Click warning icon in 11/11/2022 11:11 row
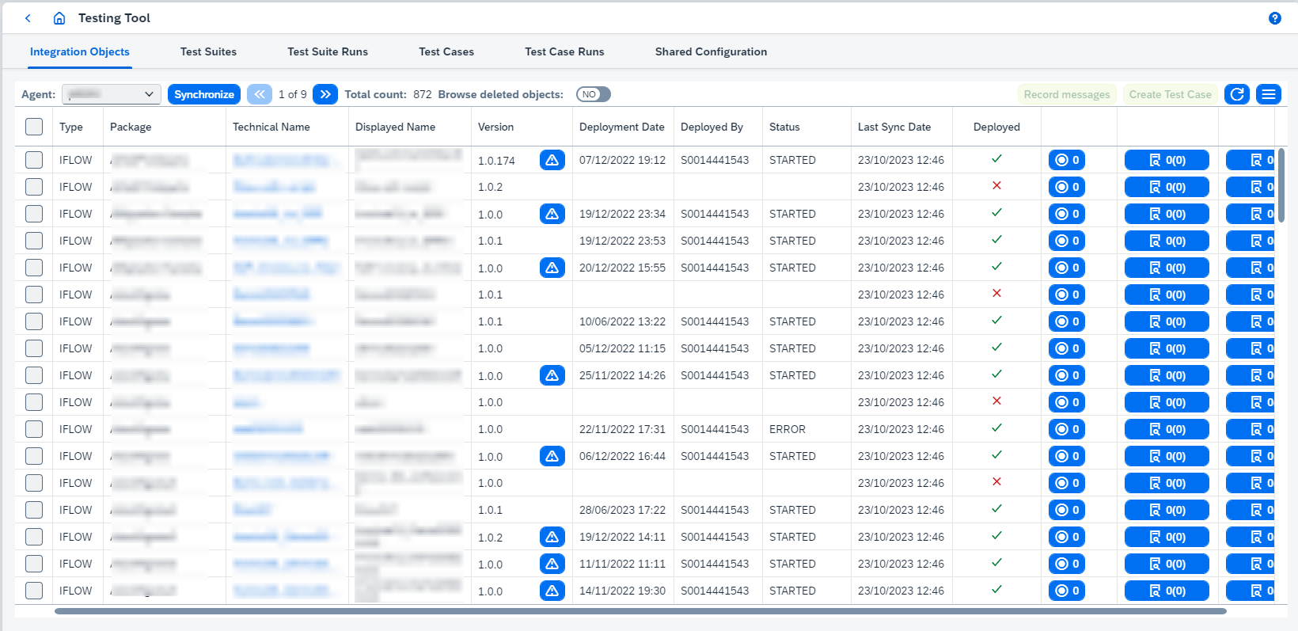Viewport: 1298px width, 631px height. 552,564
